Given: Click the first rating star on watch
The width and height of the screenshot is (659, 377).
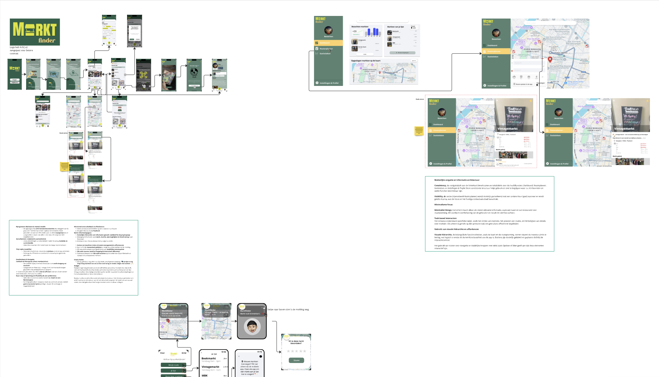Looking at the screenshot, I should [x=288, y=351].
